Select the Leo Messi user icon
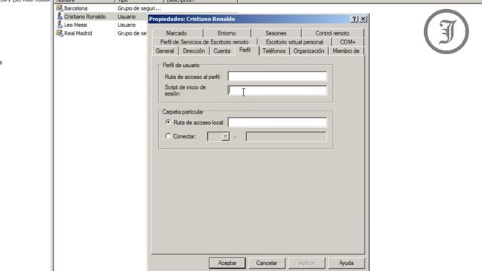Screen dimensions: 482x271 (x=59, y=25)
